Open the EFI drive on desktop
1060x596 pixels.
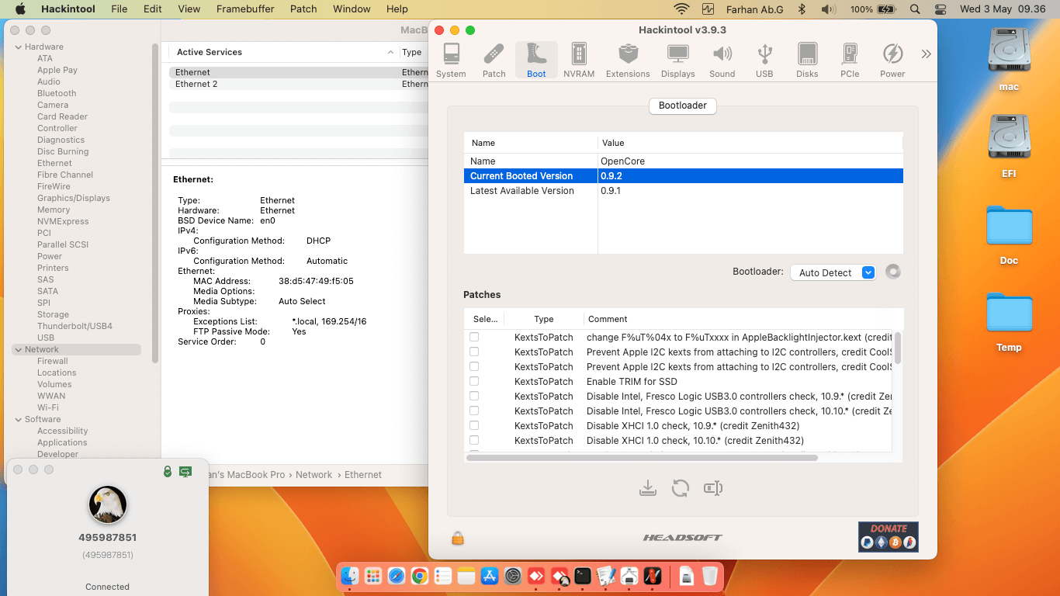(x=1009, y=146)
